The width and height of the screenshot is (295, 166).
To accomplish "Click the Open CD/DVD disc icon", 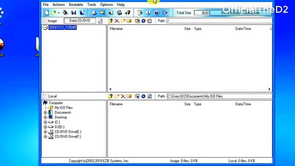I will coord(65,13).
